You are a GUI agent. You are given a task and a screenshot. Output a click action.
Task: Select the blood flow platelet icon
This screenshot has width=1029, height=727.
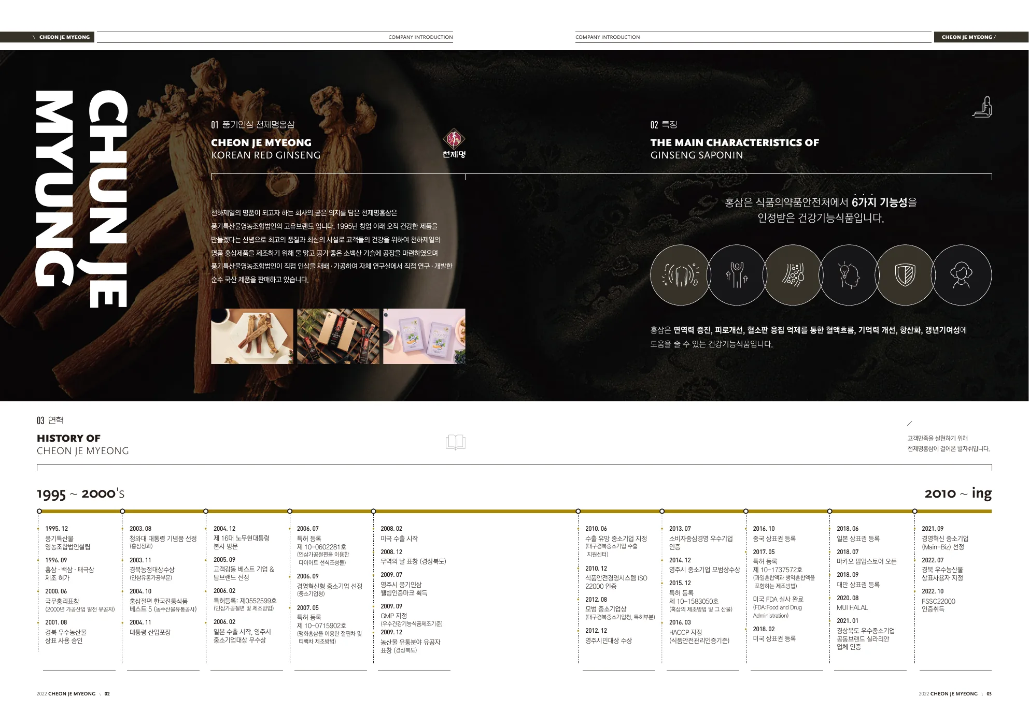pyautogui.click(x=793, y=275)
